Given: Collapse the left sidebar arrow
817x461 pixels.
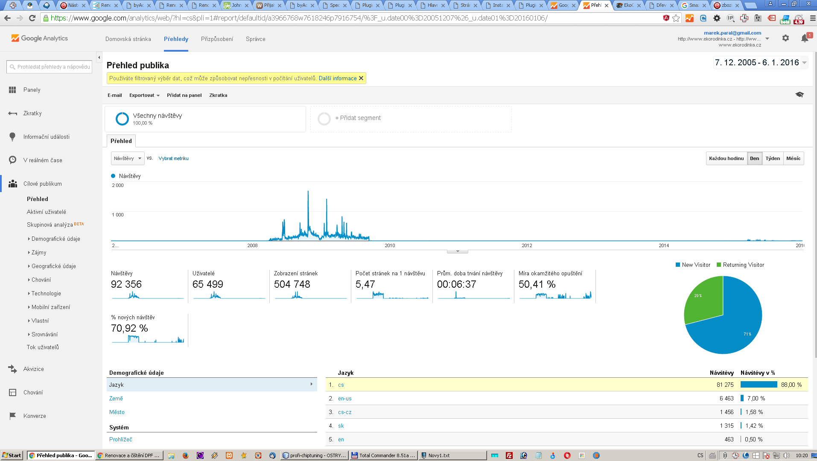Looking at the screenshot, I should (99, 57).
